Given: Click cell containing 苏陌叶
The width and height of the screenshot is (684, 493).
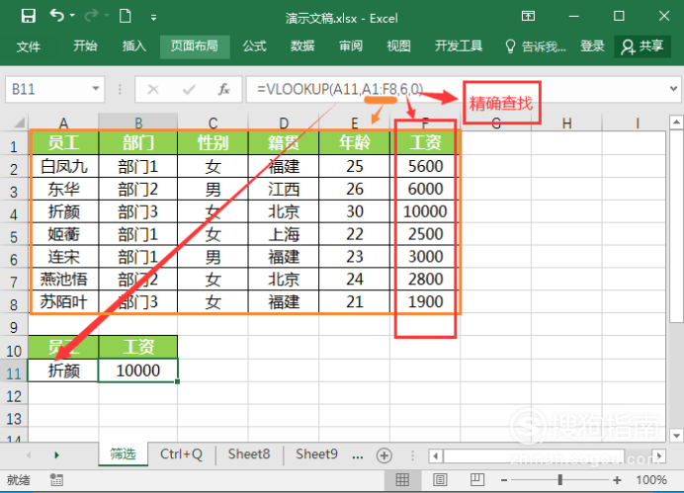Looking at the screenshot, I should pyautogui.click(x=64, y=301).
